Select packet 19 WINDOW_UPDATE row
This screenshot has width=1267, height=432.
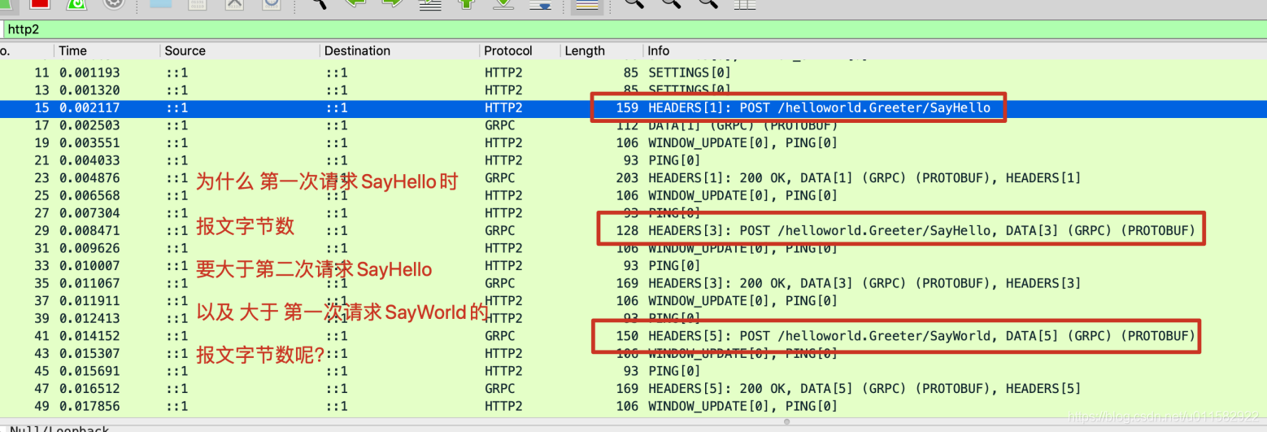(x=633, y=143)
